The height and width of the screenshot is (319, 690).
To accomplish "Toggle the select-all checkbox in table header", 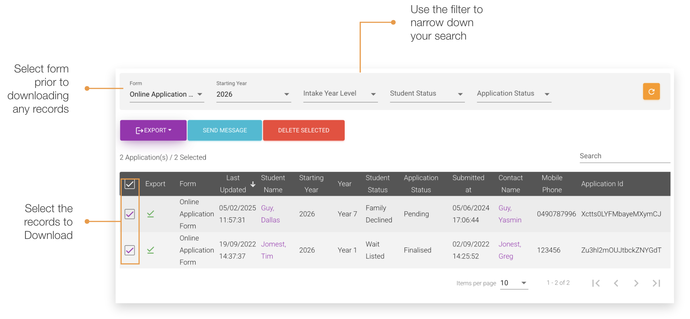I will (x=130, y=184).
